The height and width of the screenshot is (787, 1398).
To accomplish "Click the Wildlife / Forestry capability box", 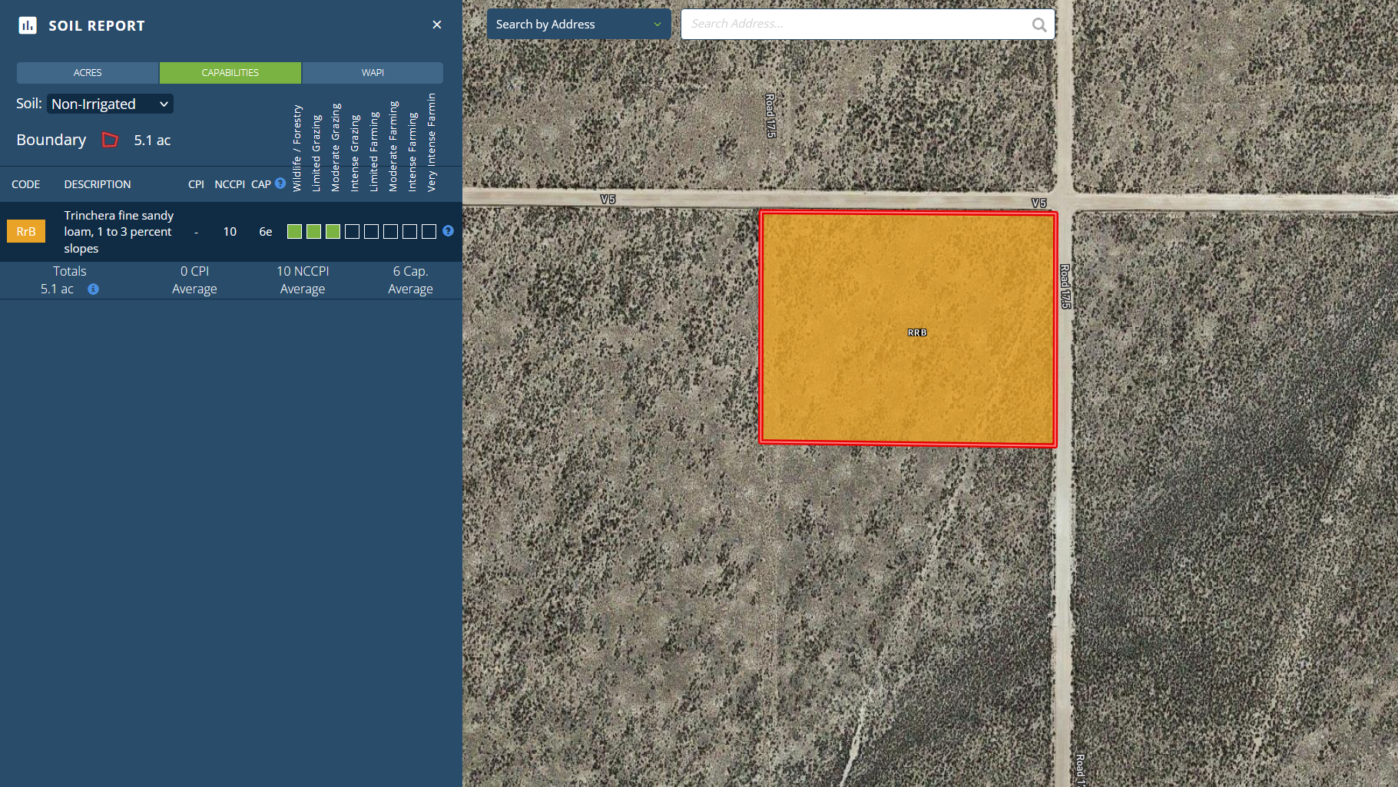I will (294, 231).
